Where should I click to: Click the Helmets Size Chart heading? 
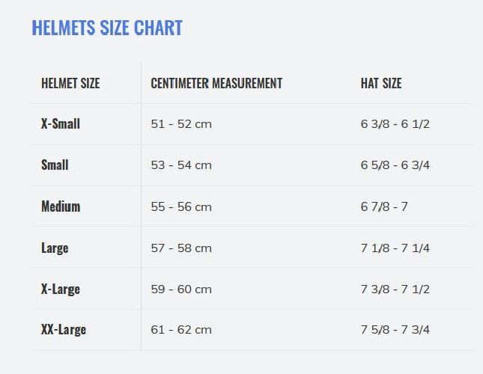pyautogui.click(x=107, y=28)
